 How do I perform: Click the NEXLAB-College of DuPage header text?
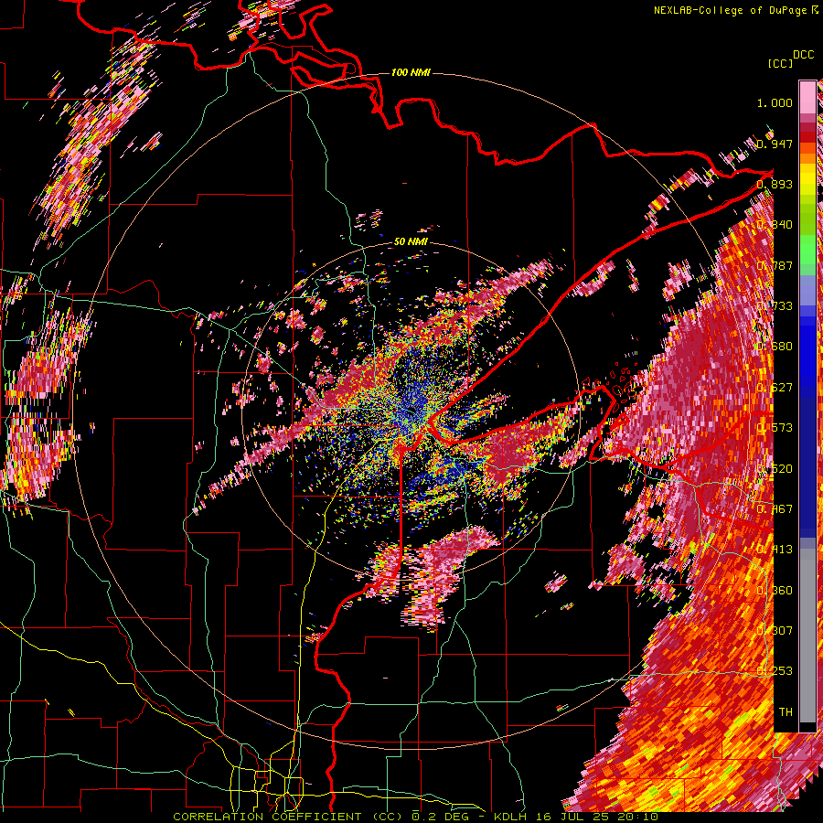732,10
